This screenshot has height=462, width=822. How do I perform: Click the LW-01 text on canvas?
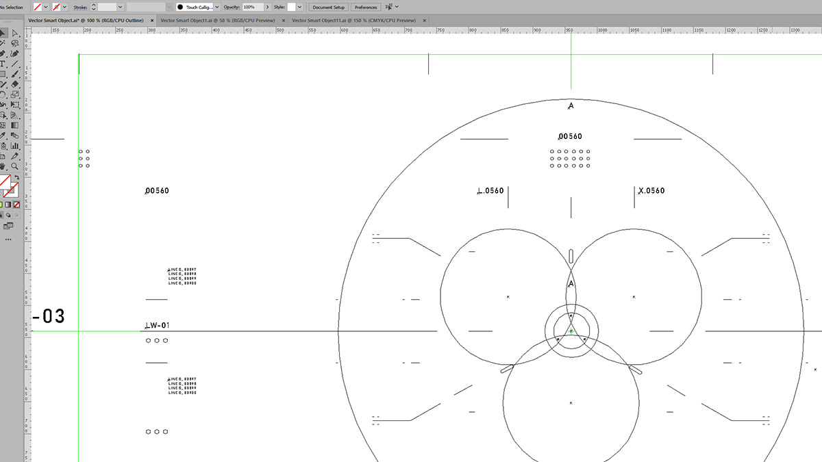pos(157,325)
